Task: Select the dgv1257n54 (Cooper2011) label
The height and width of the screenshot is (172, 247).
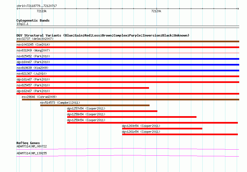Action: click(x=86, y=108)
